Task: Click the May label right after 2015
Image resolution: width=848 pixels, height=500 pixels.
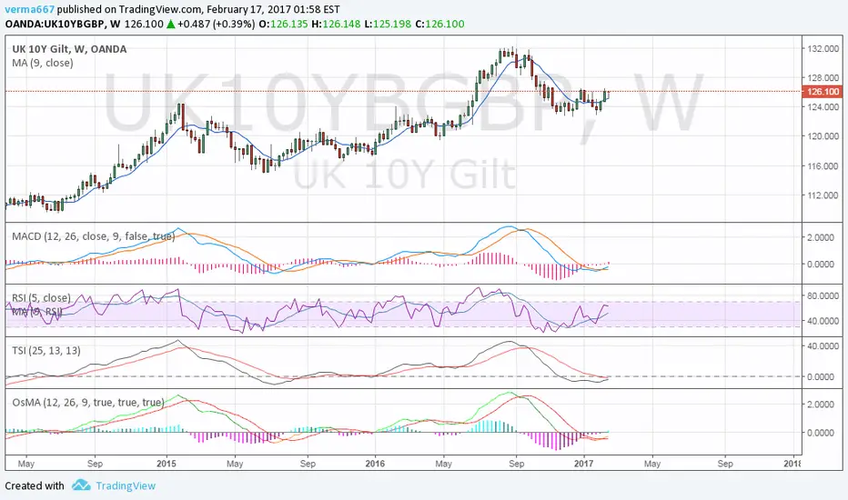Action: click(x=235, y=464)
